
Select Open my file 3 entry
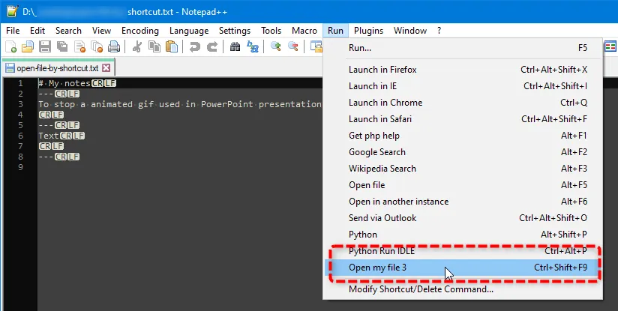[463, 268]
